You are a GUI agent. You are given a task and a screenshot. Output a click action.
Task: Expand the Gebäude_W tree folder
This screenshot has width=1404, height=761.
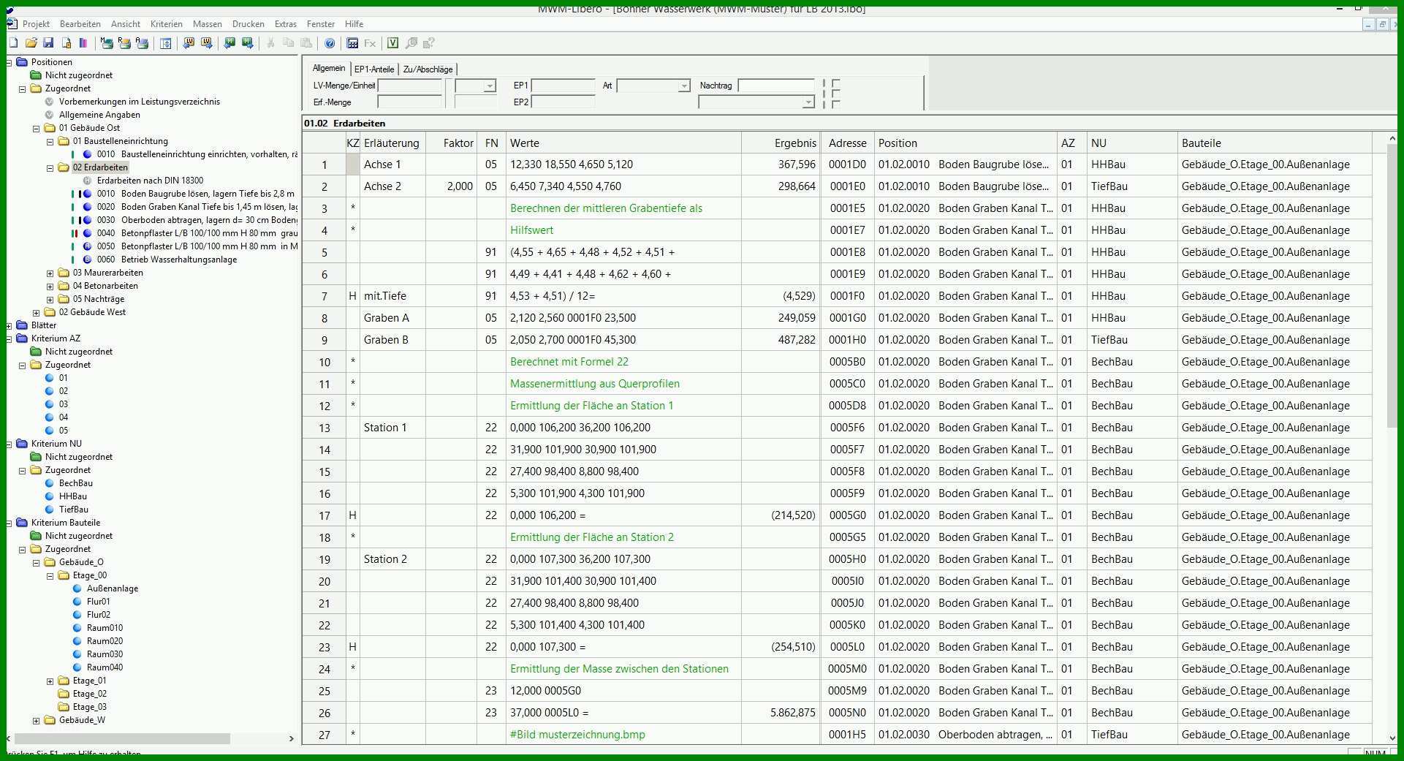tap(36, 721)
